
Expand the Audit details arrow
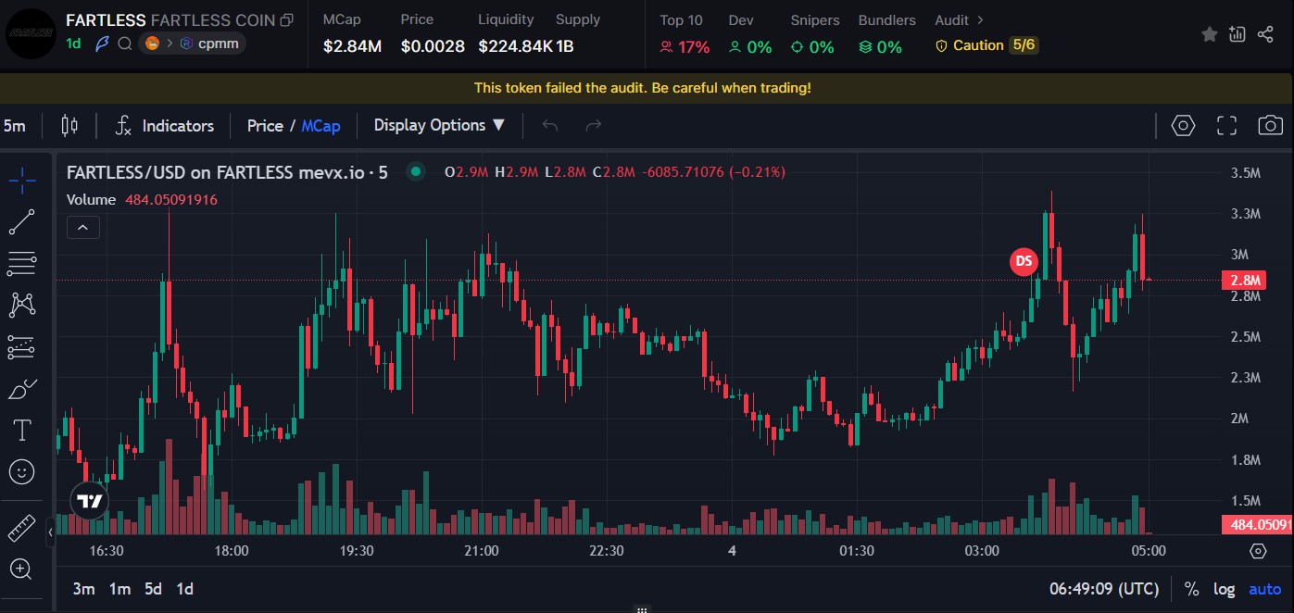pos(981,19)
